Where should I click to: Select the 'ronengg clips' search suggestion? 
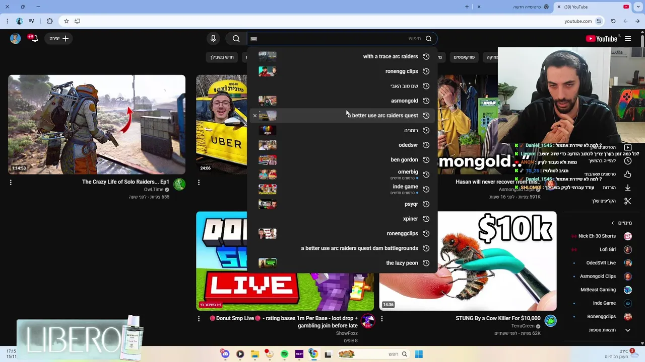343,71
